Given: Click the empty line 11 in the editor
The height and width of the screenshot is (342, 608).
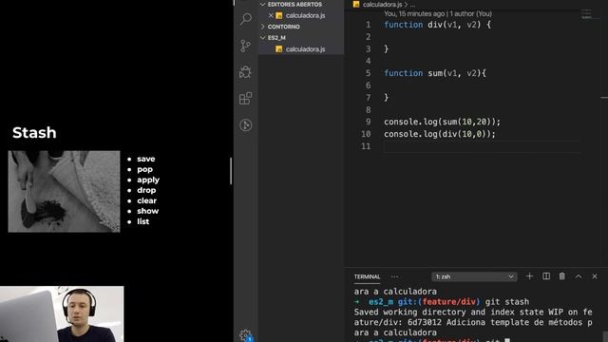Looking at the screenshot, I should pos(481,146).
